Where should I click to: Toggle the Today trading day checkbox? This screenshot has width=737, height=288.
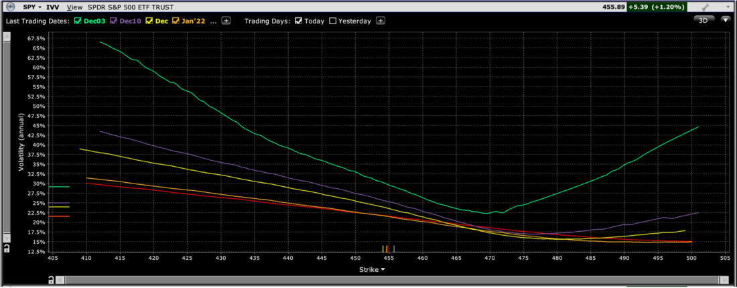(x=298, y=21)
